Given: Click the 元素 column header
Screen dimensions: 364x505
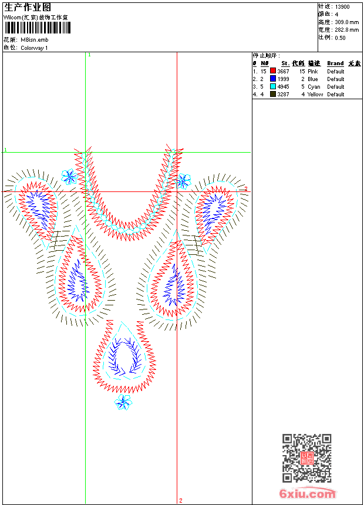Looking at the screenshot, I should (x=355, y=63).
